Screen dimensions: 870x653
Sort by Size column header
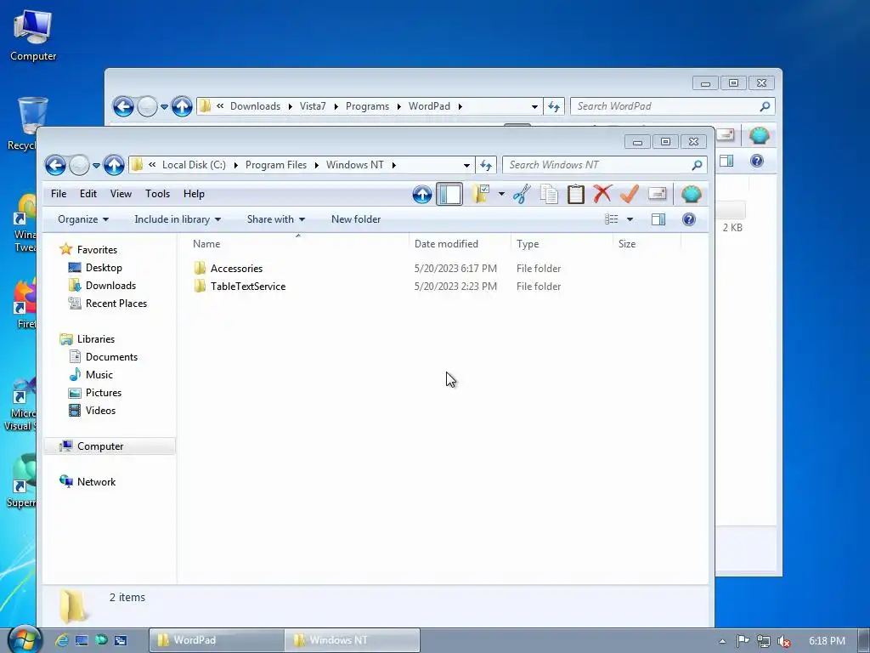click(647, 244)
